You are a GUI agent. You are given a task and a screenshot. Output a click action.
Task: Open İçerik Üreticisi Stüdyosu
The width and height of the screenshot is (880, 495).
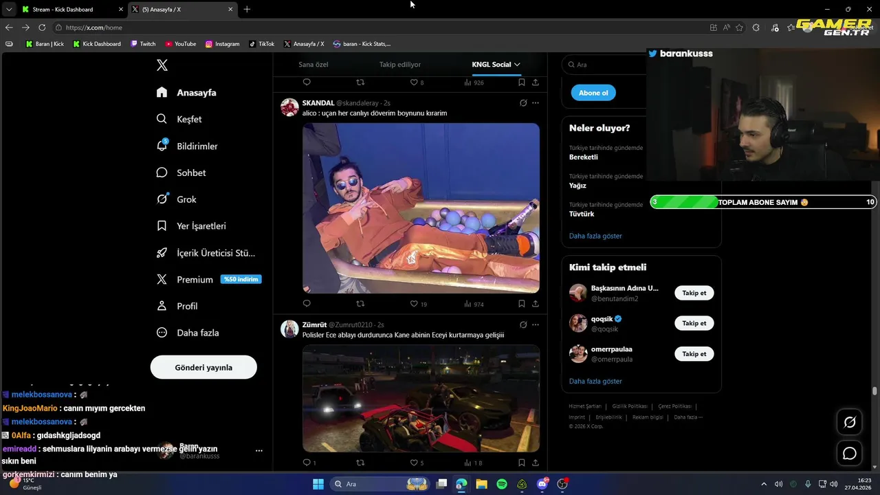(x=206, y=252)
